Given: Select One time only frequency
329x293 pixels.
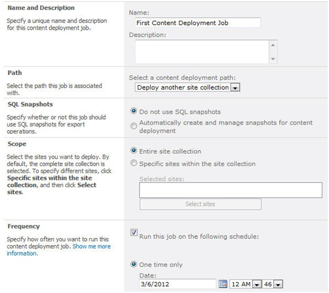Looking at the screenshot, I should [x=134, y=264].
